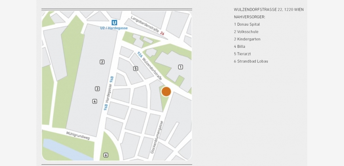
Task: Select the '2 Volksschule' list entry
Action: 246,32
